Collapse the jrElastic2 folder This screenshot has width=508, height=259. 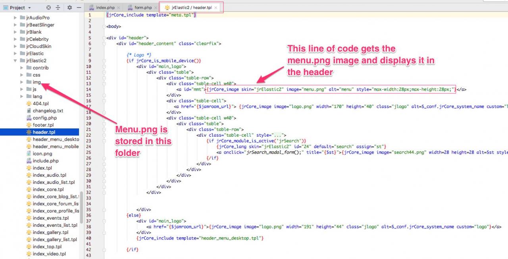click(16, 61)
